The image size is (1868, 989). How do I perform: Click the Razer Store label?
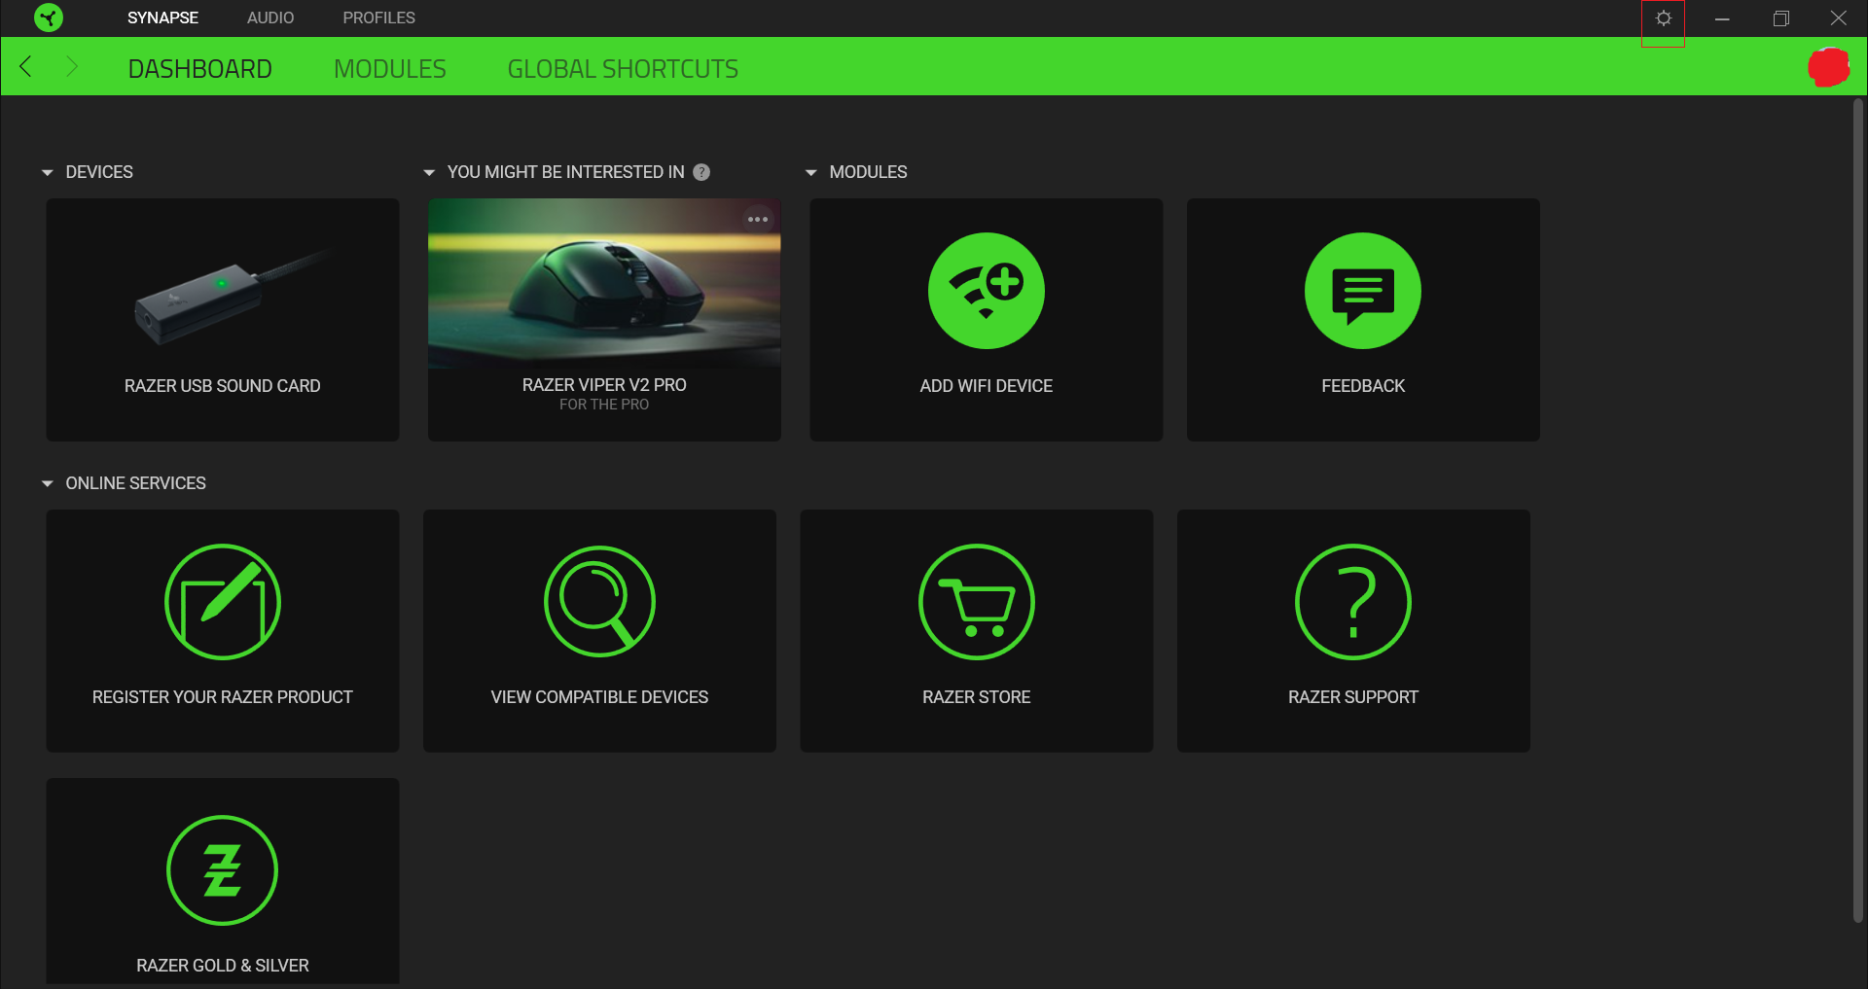click(977, 697)
